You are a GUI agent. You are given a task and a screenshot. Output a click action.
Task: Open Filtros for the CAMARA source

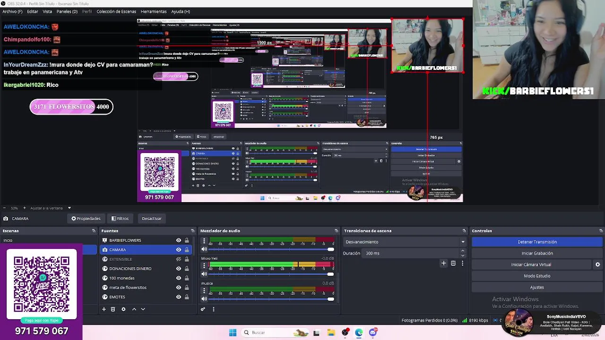(120, 219)
